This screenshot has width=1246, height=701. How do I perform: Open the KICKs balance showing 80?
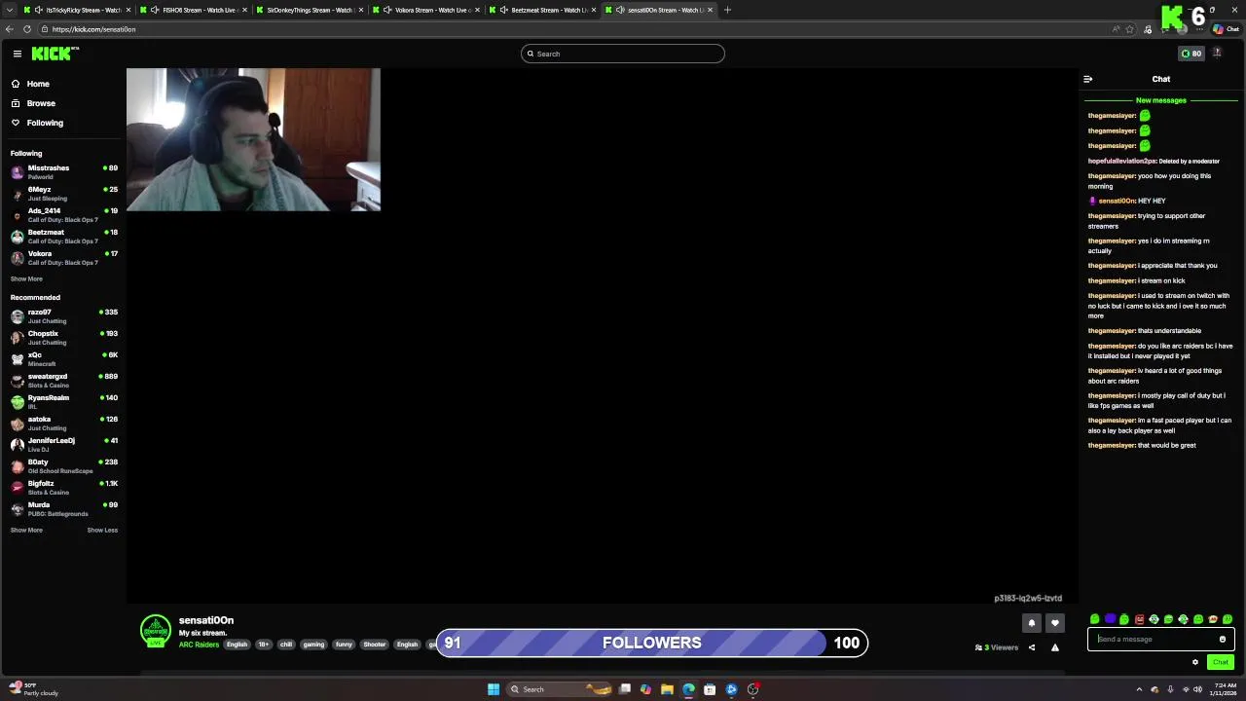tap(1191, 54)
